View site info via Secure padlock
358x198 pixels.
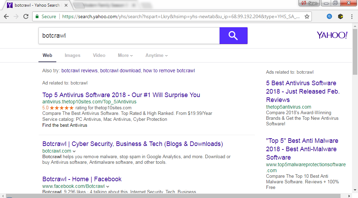click(45, 16)
